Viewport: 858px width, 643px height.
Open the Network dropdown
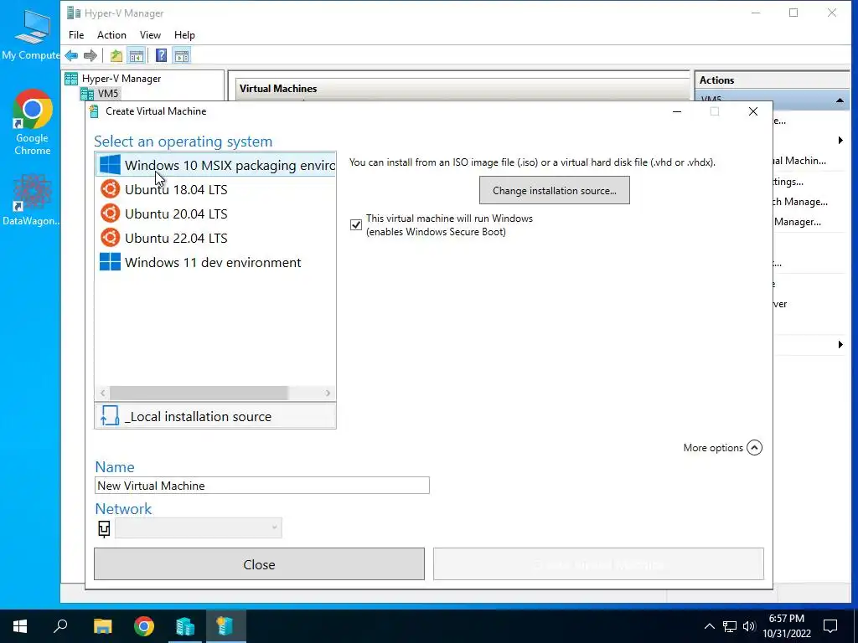pyautogui.click(x=198, y=527)
